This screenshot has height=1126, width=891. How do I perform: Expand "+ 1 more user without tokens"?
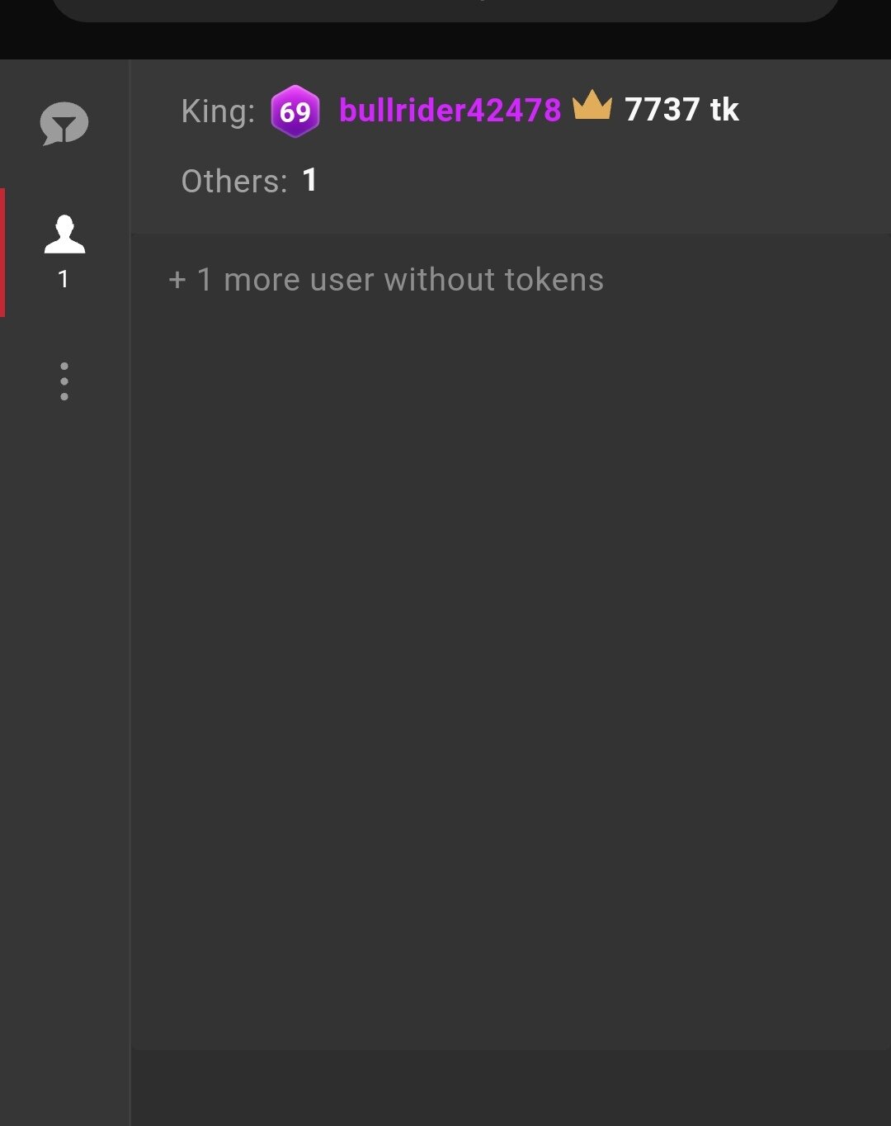coord(386,280)
